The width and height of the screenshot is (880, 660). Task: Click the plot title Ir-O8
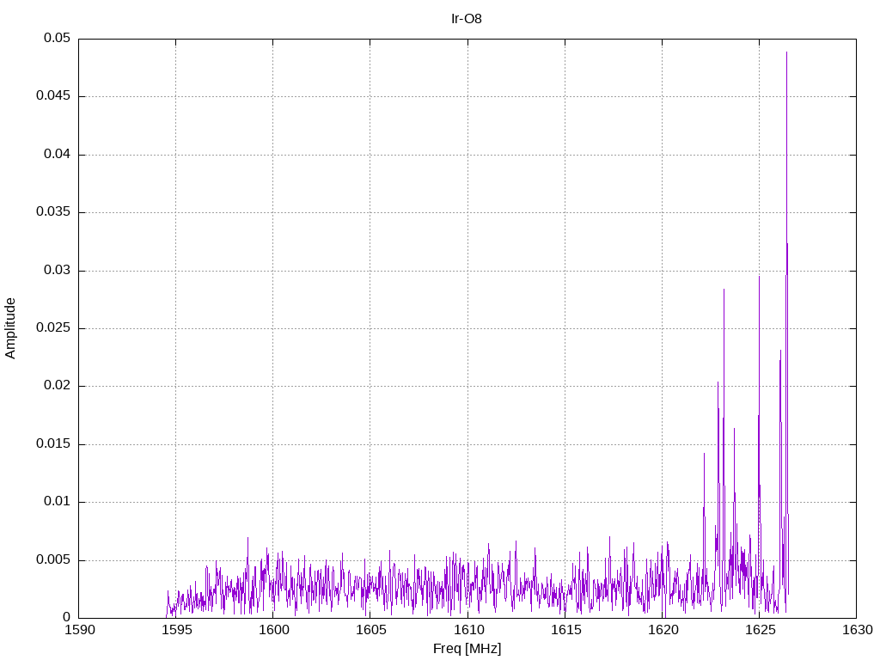point(467,19)
